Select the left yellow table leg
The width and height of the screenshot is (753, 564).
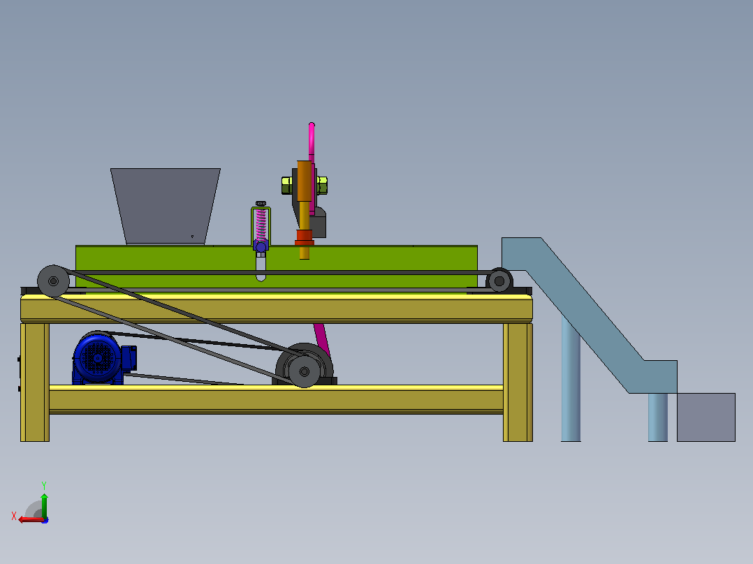(x=35, y=382)
